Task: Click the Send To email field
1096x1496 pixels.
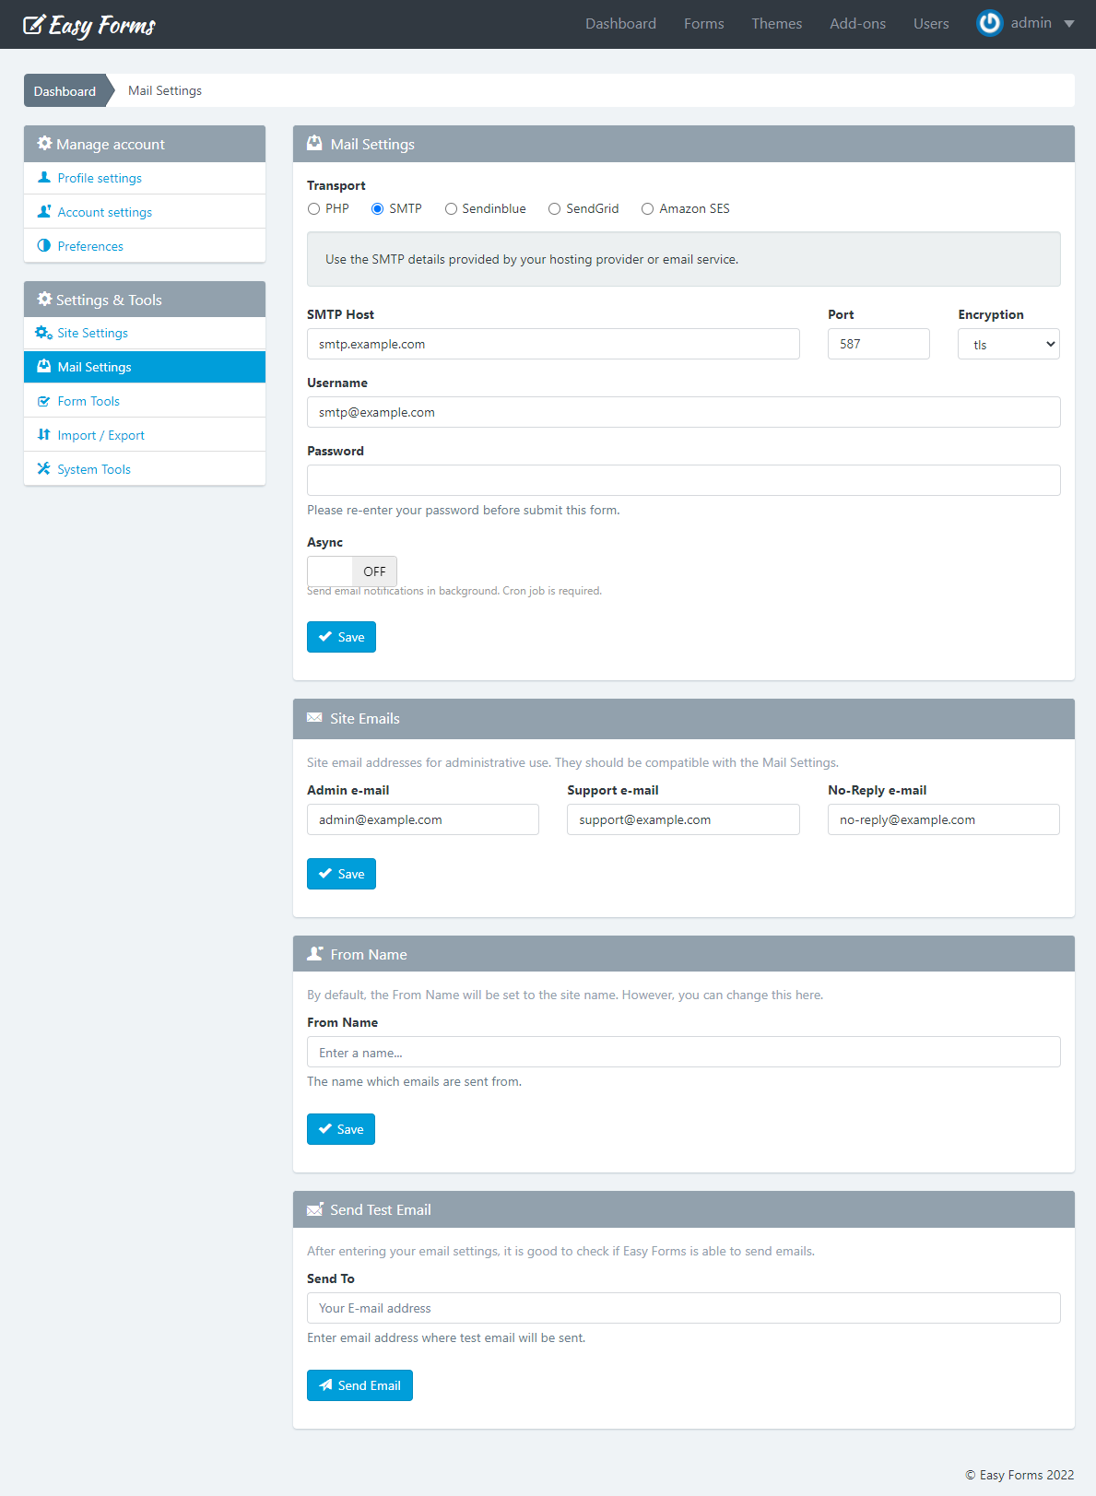Action: pyautogui.click(x=684, y=1308)
